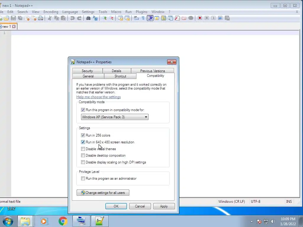The image size is (303, 227).
Task: Click Cancel in Properties dialog
Action: click(x=140, y=206)
